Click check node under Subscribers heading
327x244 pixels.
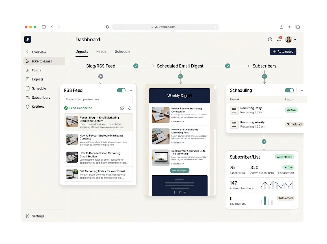[x=264, y=77]
